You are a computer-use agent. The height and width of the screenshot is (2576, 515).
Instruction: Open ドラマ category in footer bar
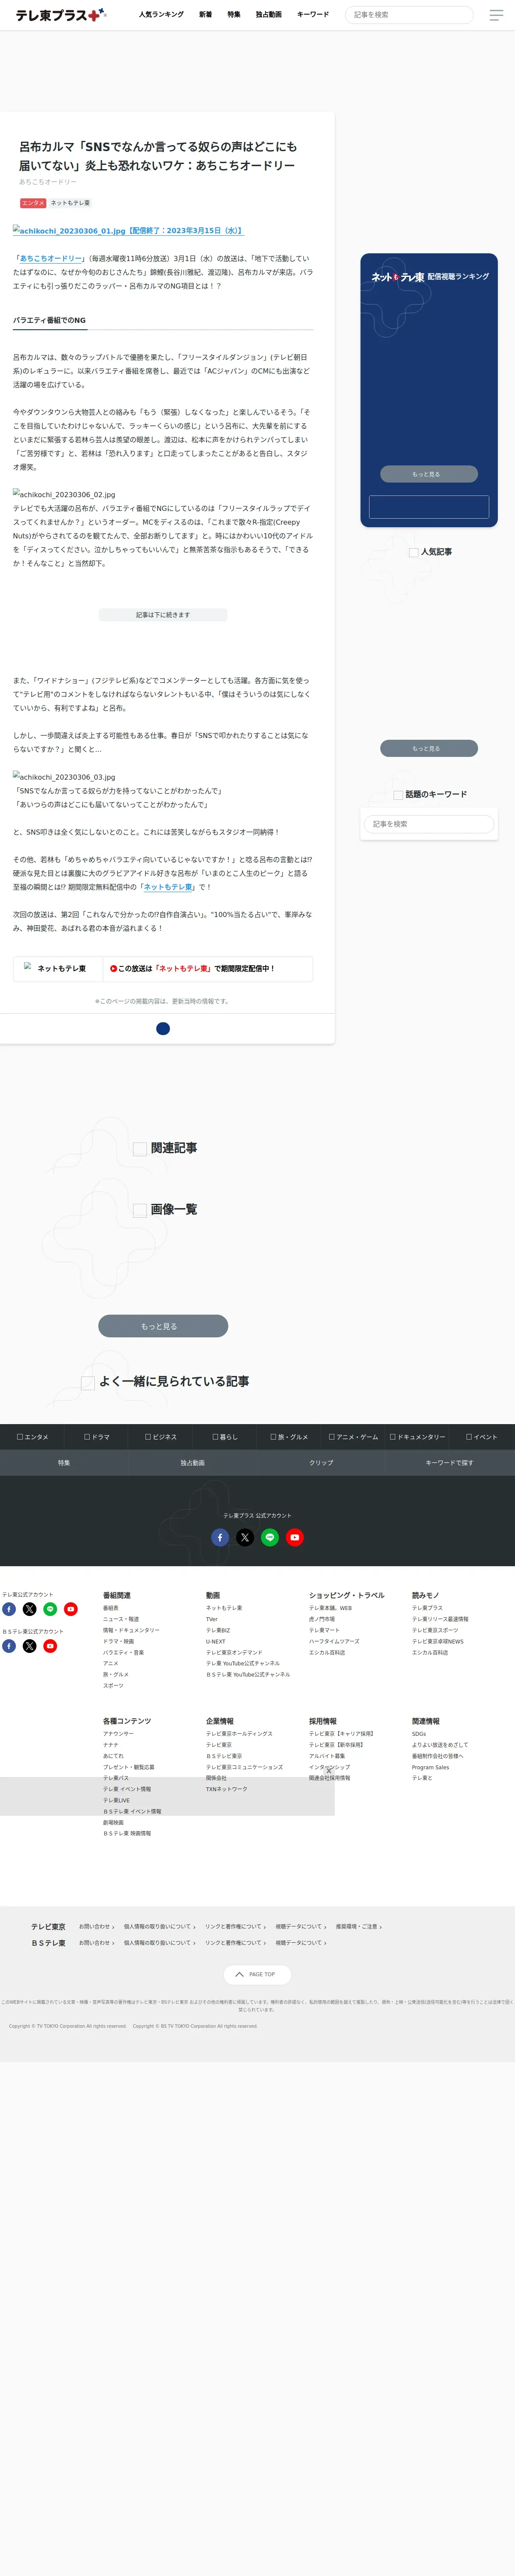point(97,1437)
